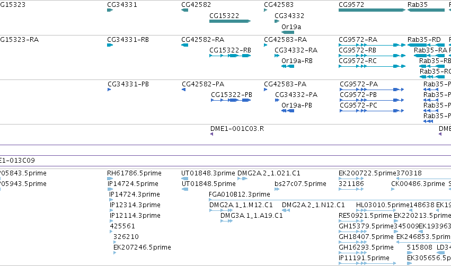Click the CG9572-RC transcript label

coord(358,61)
